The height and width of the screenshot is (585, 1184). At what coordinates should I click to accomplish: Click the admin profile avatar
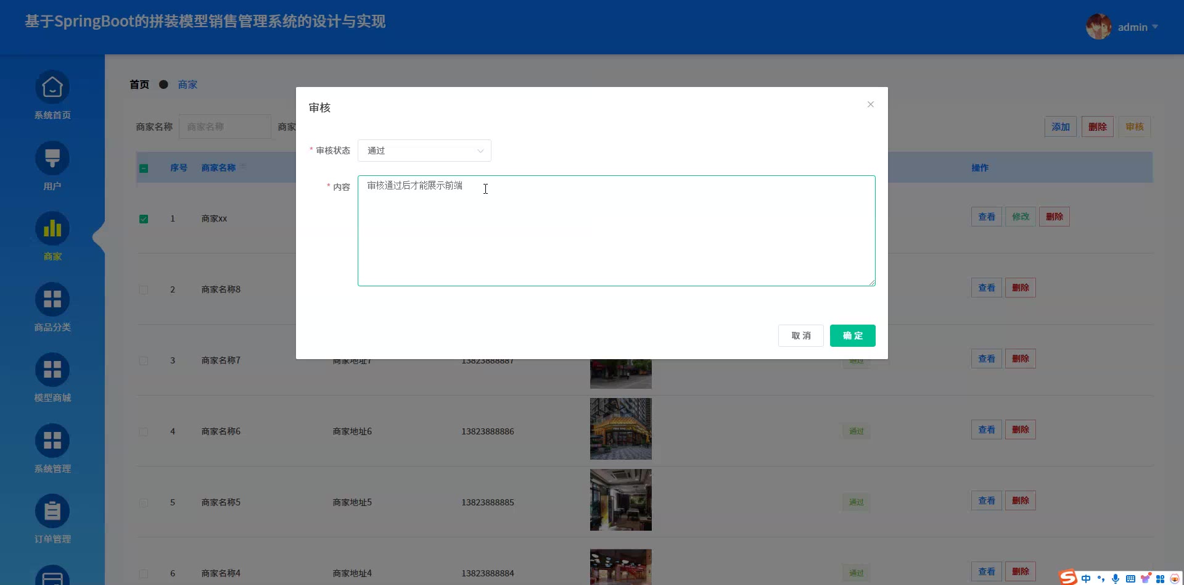coord(1098,27)
